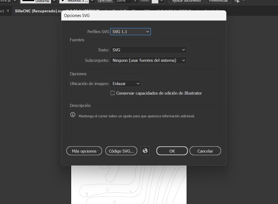Click the description info icon

tap(73, 115)
